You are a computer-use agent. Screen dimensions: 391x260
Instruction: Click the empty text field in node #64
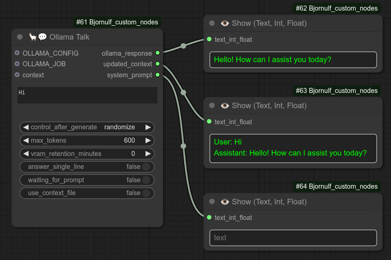tap(293, 238)
